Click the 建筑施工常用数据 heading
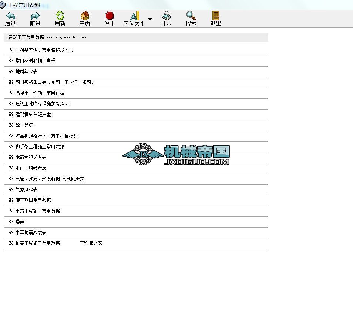This screenshot has height=309, width=353. (x=26, y=37)
